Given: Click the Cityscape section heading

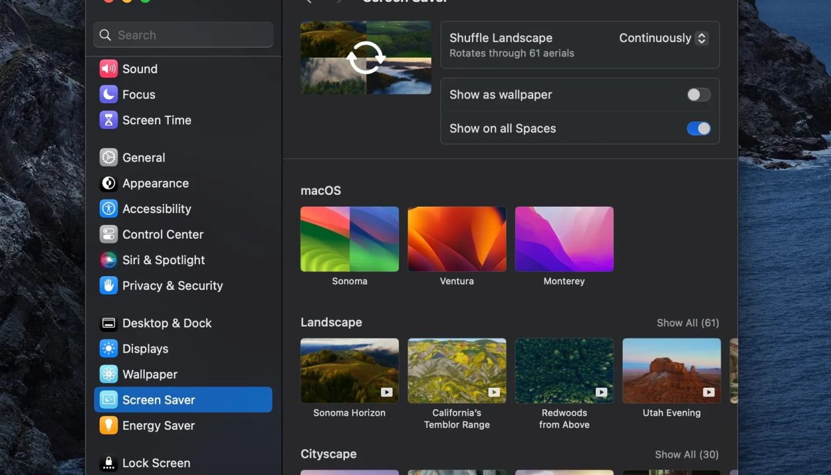Looking at the screenshot, I should [329, 454].
